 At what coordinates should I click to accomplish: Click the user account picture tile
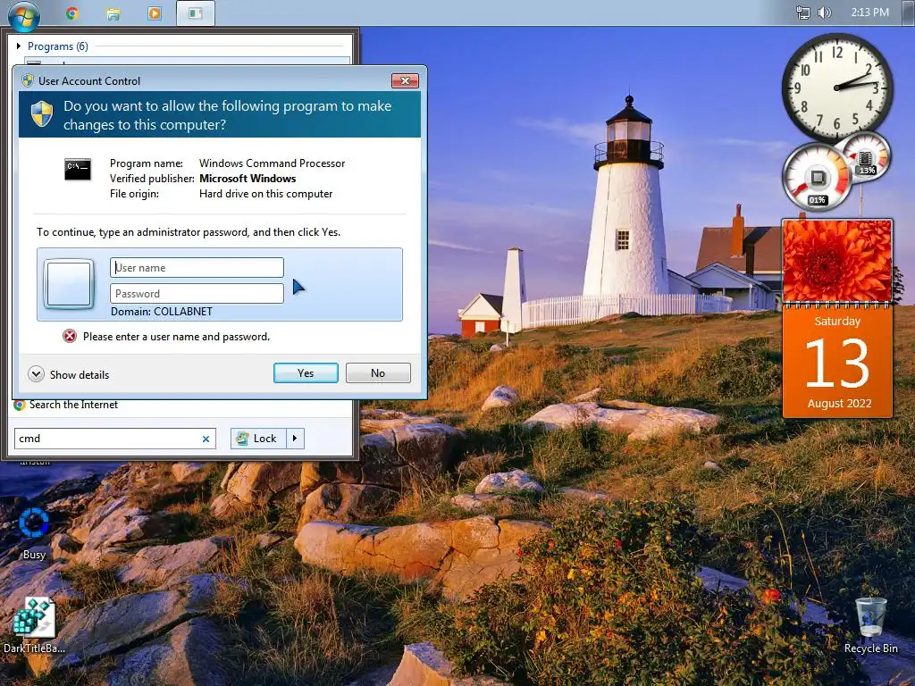coord(69,284)
